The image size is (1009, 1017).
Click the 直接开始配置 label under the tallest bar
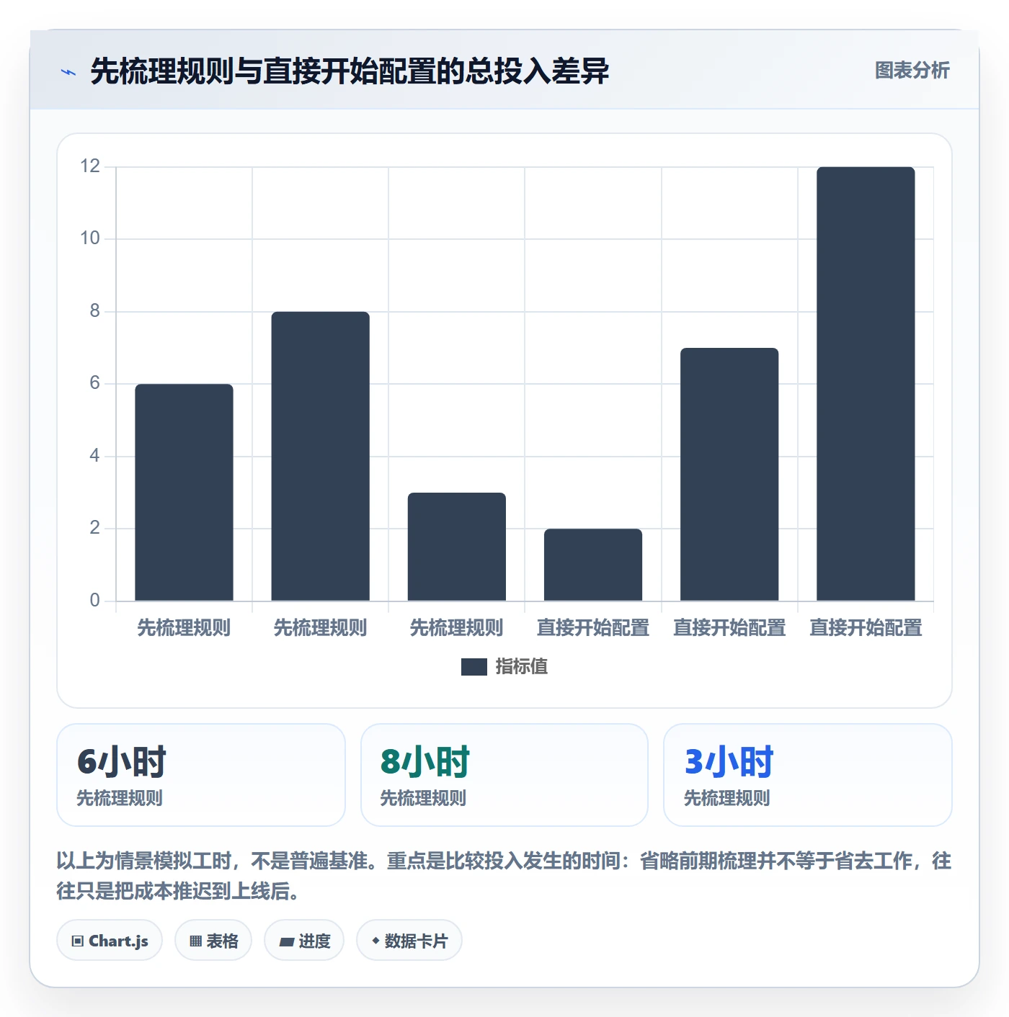(866, 628)
